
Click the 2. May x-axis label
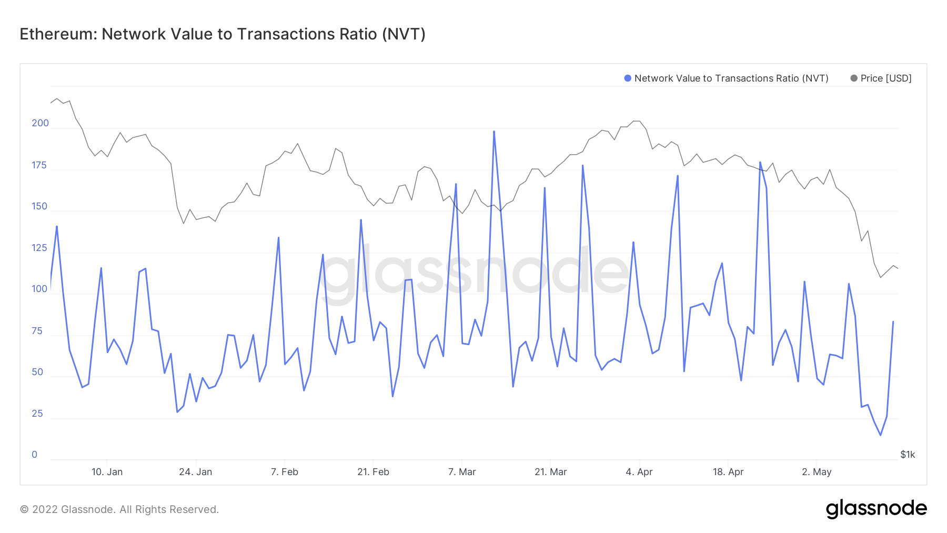[x=817, y=472]
